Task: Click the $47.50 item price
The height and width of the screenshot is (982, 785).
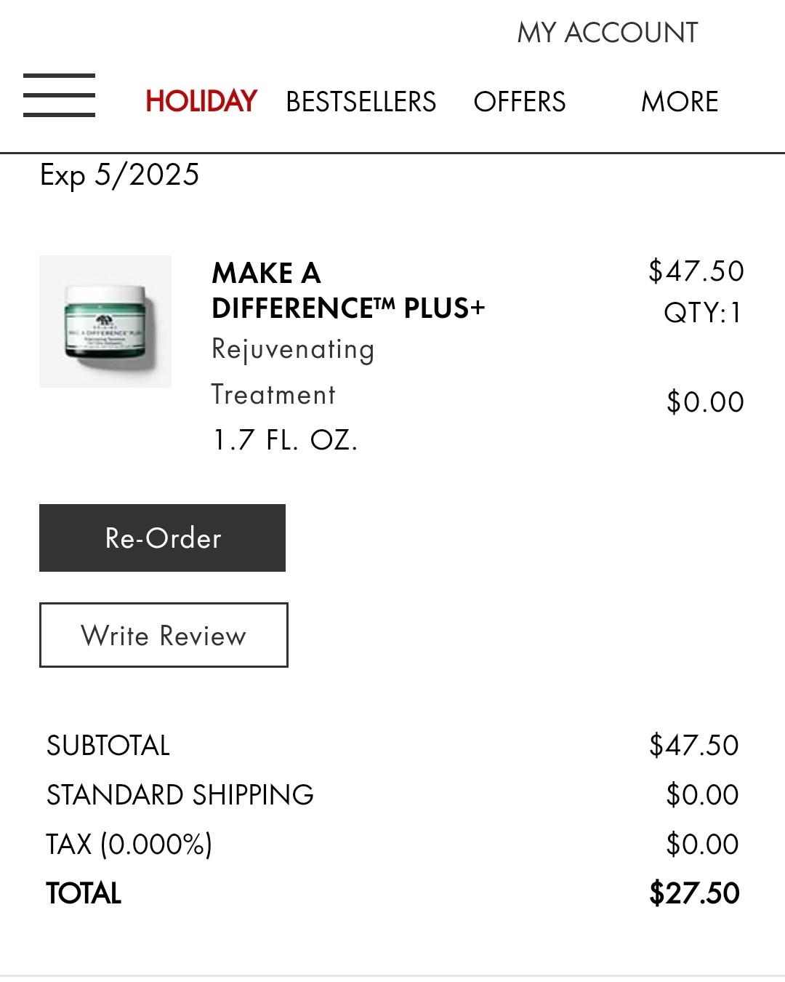Action: click(x=696, y=271)
